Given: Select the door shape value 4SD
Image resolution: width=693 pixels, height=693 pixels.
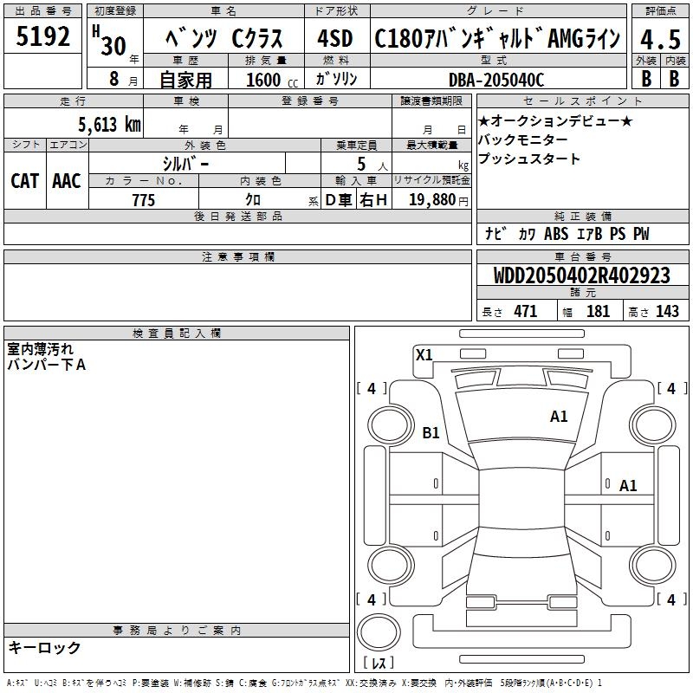Looking at the screenshot, I should click(335, 38).
